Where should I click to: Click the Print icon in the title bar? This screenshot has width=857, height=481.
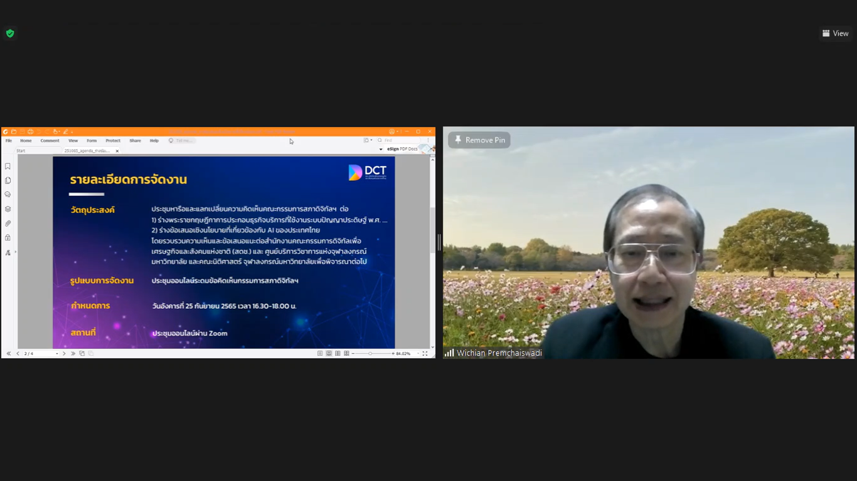coord(30,132)
